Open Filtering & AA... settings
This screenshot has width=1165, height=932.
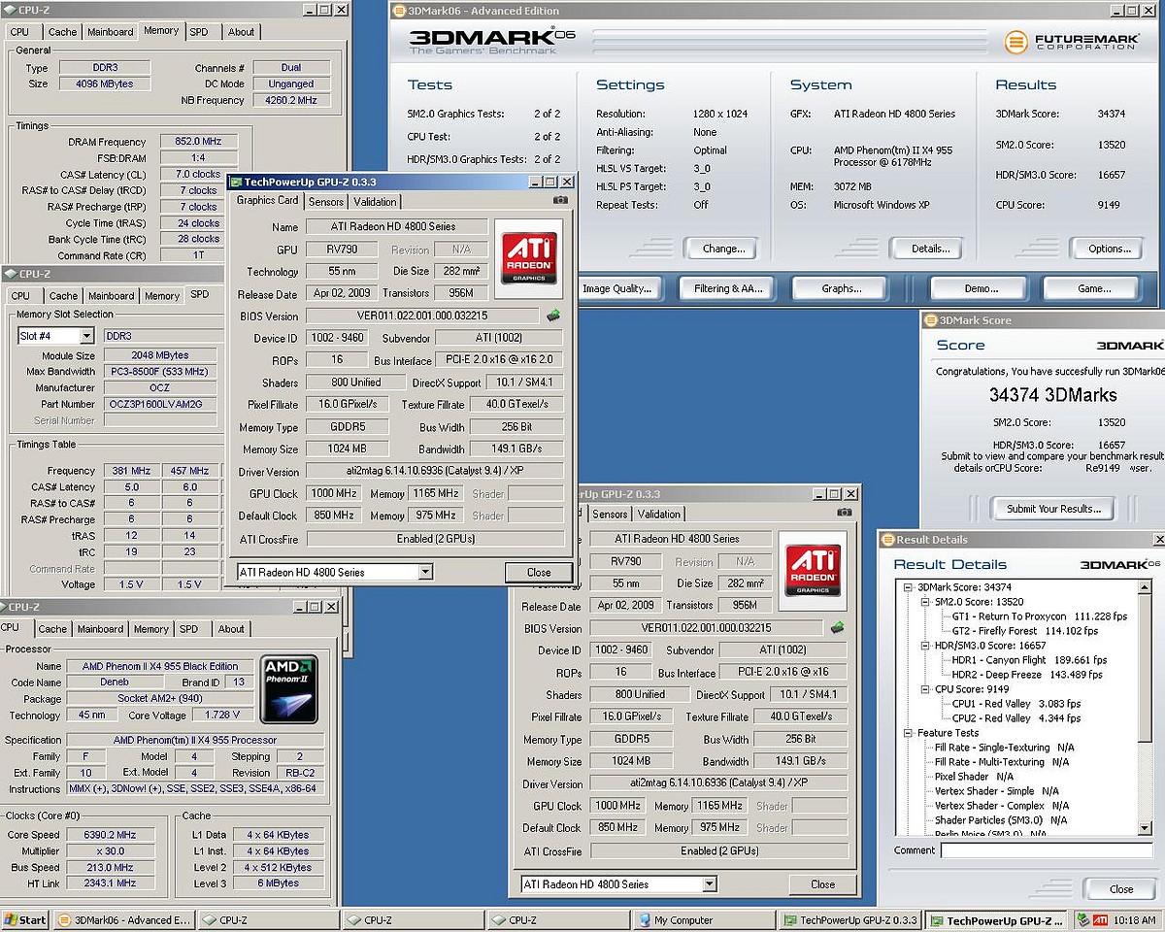(x=728, y=288)
